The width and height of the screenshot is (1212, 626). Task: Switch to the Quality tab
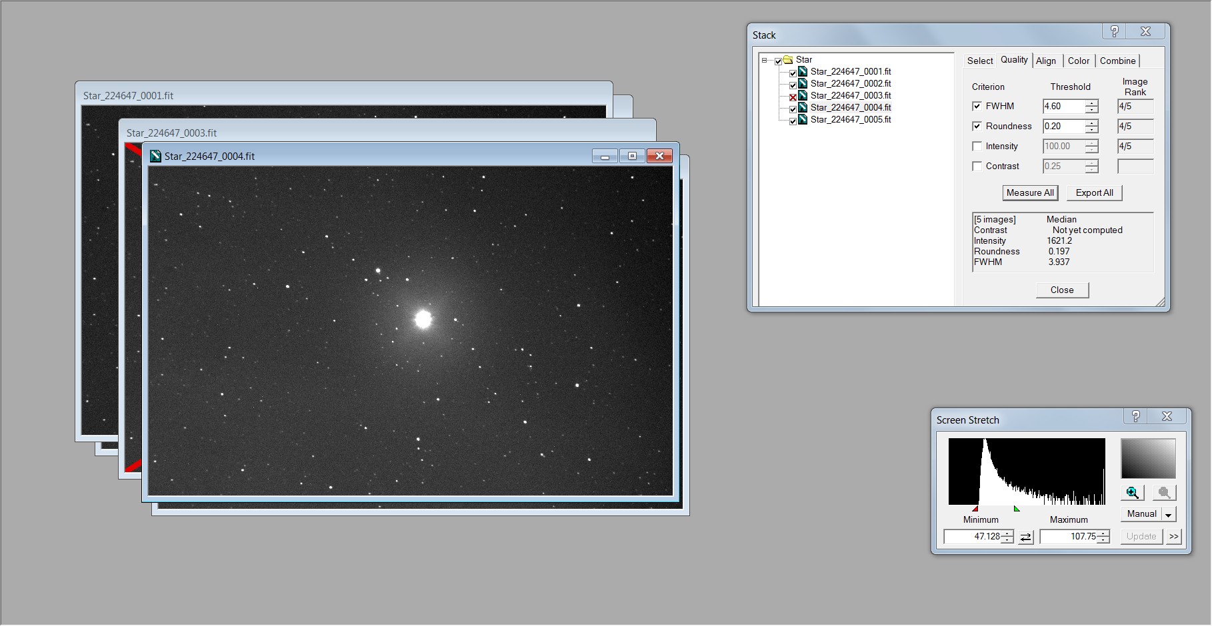(1014, 59)
